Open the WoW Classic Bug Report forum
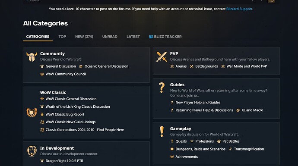 coord(65,114)
